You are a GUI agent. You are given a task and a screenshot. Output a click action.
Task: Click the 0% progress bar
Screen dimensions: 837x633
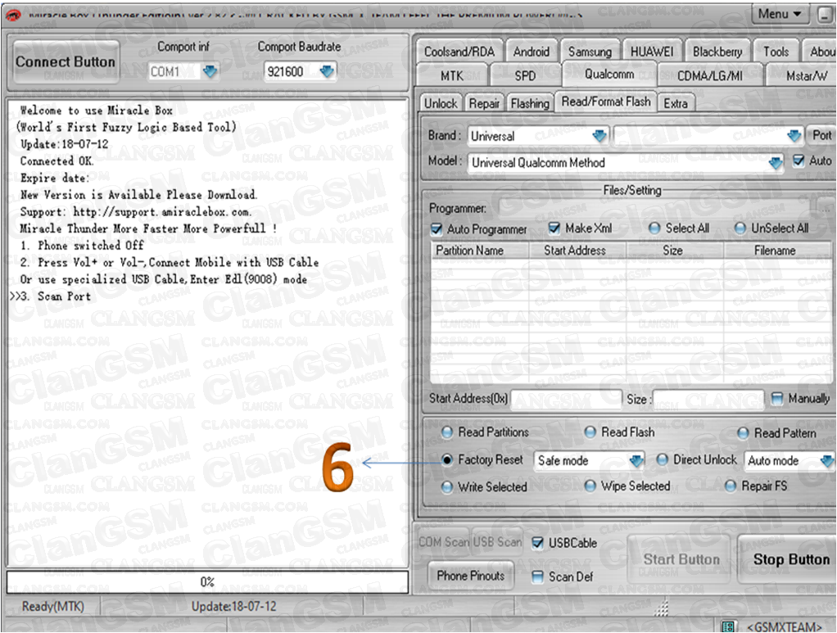[207, 582]
